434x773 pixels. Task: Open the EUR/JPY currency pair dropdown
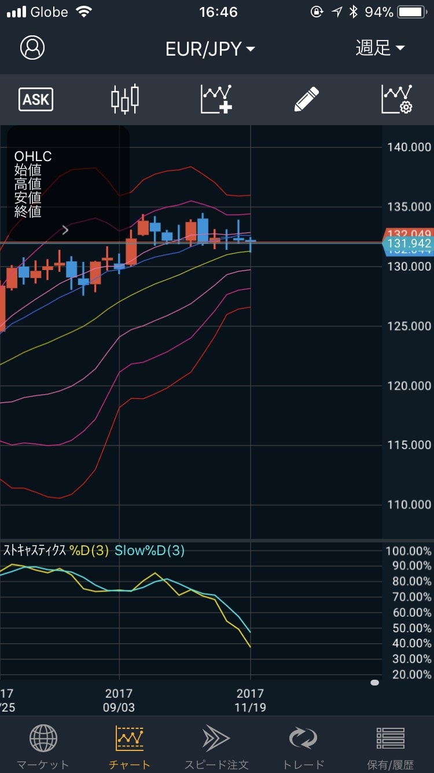pos(210,49)
